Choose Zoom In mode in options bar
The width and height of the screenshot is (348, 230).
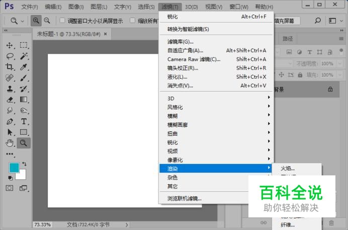click(x=36, y=21)
